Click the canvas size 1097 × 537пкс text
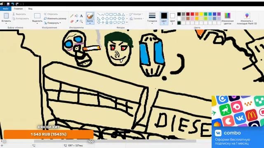This screenshot has width=264, height=148. coord(75,146)
